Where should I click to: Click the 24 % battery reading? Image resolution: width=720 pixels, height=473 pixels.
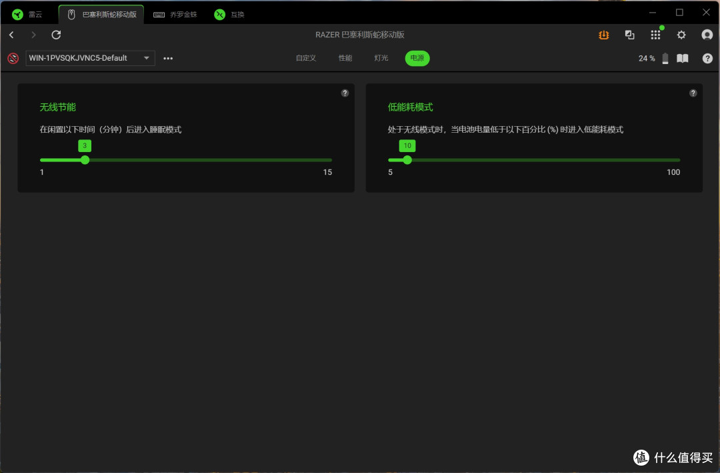pos(647,59)
